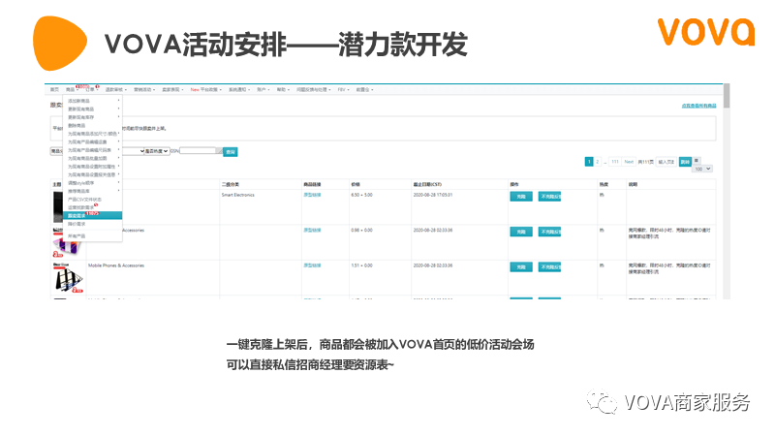Click the red badge on 商品 menu
Image resolution: width=775 pixels, height=436 pixels.
point(82,86)
